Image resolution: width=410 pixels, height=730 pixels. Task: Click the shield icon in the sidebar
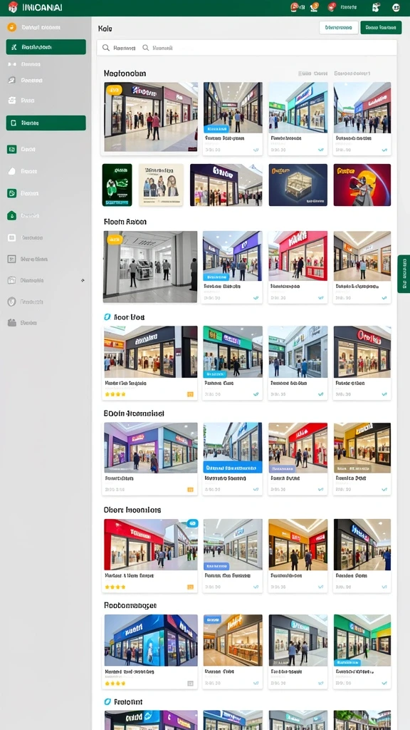(11, 302)
